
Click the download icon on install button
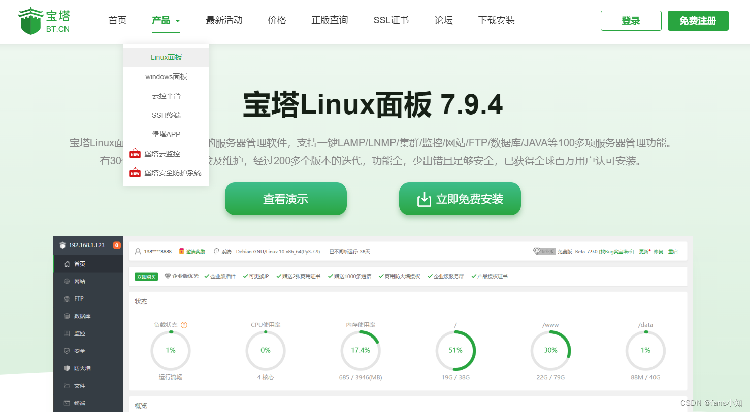tap(424, 199)
